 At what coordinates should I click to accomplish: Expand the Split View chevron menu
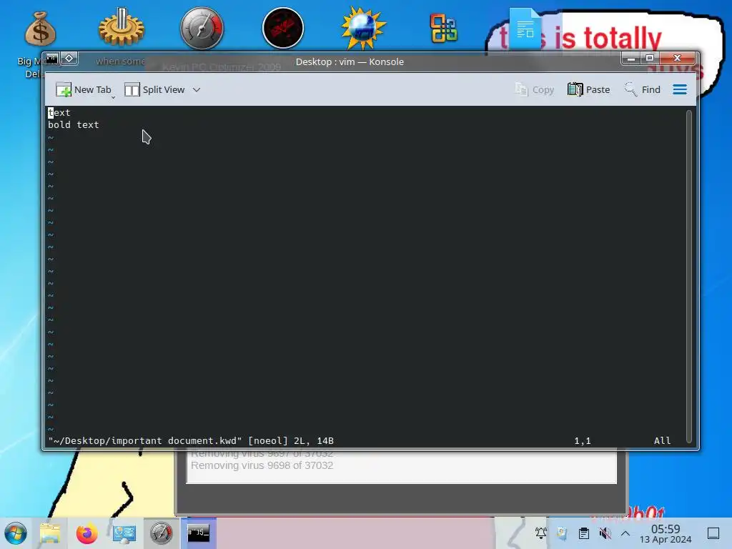tap(197, 89)
